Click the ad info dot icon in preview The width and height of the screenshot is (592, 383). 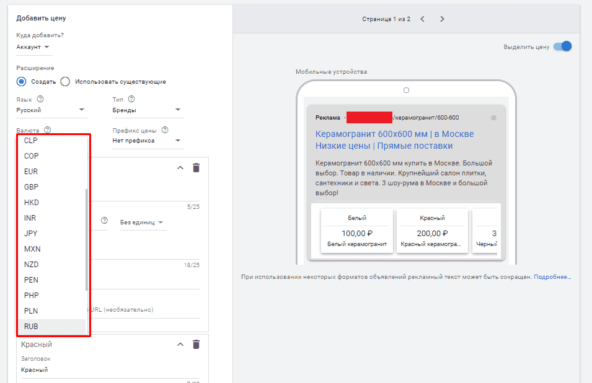pyautogui.click(x=493, y=118)
